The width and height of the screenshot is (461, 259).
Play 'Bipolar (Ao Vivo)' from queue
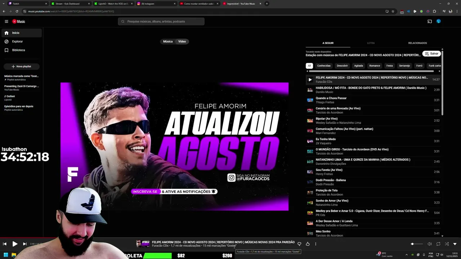[x=373, y=121]
